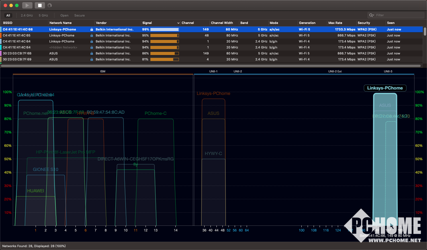The height and width of the screenshot is (250, 427).
Task: Select the row with BSSID C4:41:1E:41:4C:66
Action: 212,29
